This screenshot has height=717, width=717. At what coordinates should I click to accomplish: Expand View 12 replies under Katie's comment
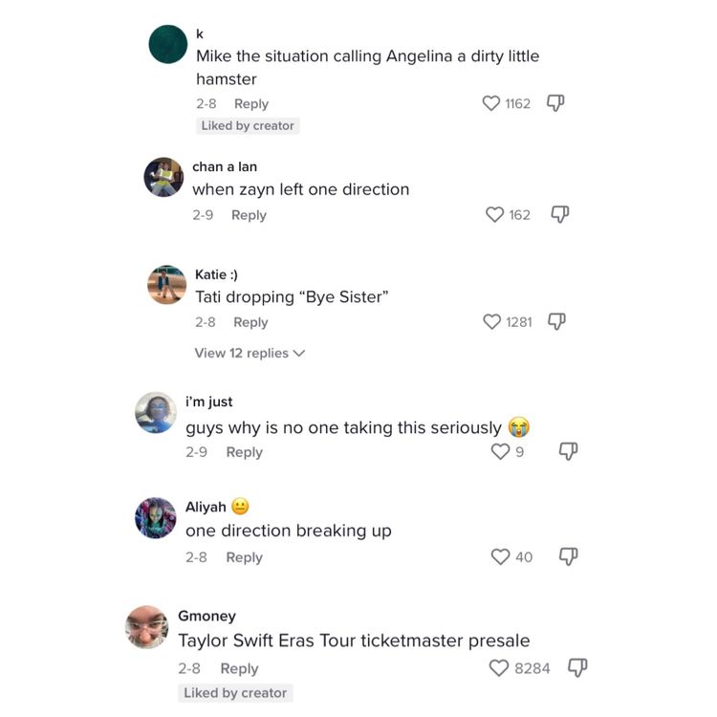250,353
